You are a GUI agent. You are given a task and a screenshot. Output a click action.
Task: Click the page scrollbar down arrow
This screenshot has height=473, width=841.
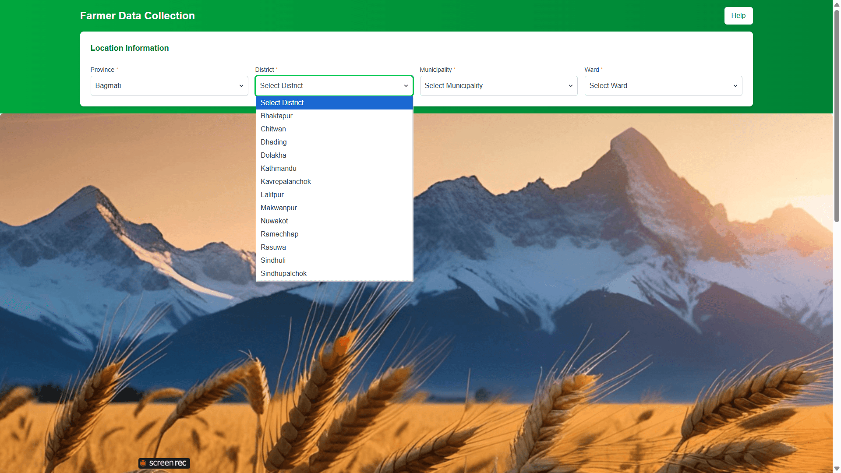pyautogui.click(x=837, y=469)
